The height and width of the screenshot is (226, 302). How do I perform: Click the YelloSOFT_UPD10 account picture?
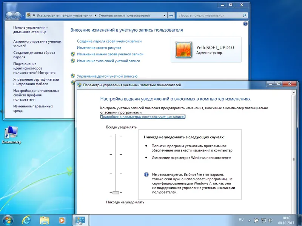click(x=184, y=49)
